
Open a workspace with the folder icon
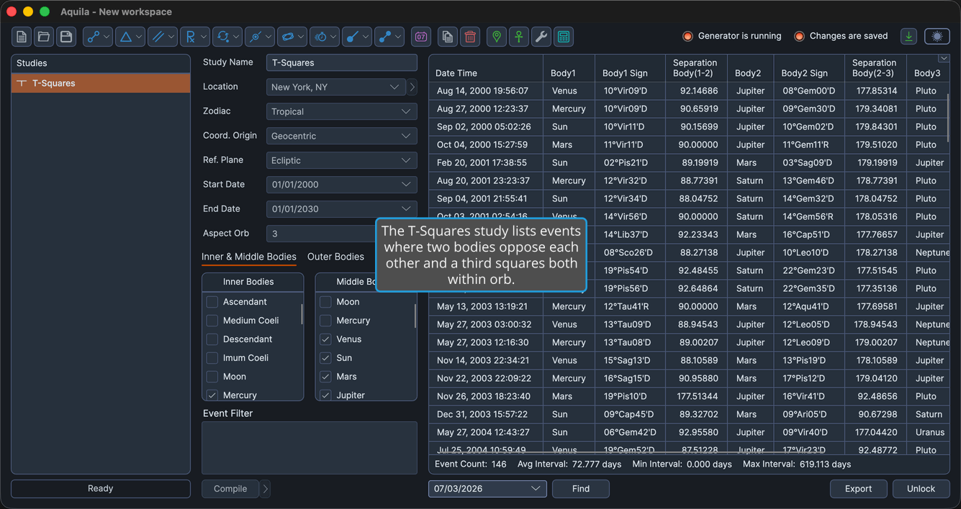click(x=44, y=37)
